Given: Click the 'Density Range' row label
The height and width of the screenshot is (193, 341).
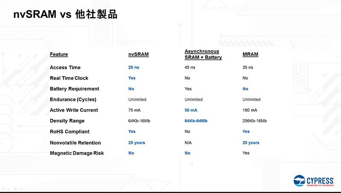Looking at the screenshot, I should click(67, 121).
